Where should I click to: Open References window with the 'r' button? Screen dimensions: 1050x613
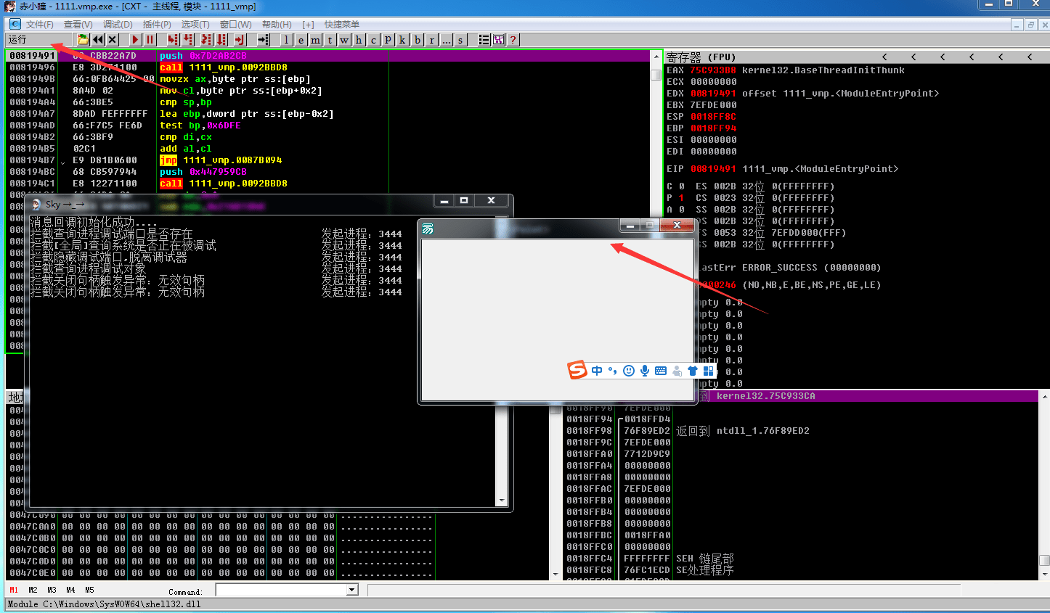[431, 40]
